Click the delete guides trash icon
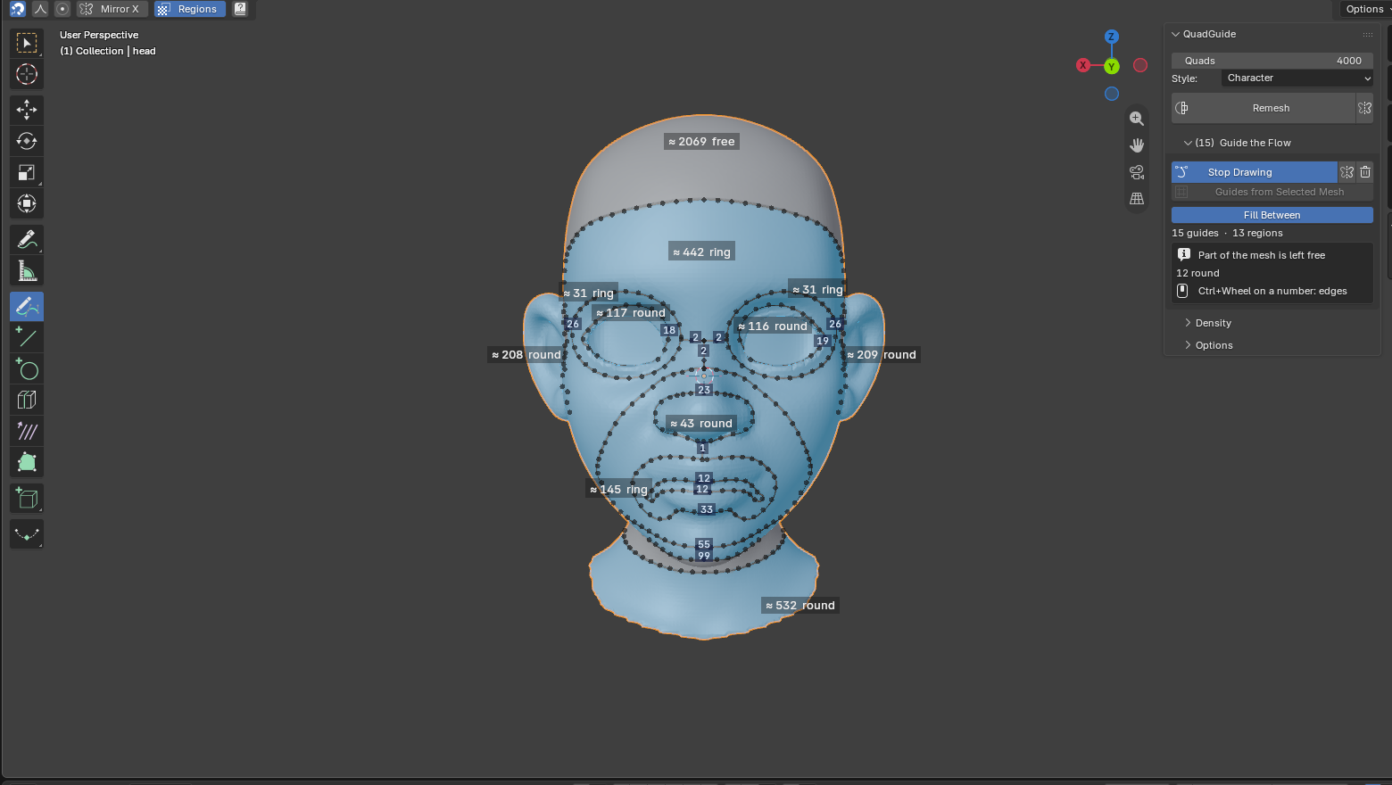 coord(1365,172)
